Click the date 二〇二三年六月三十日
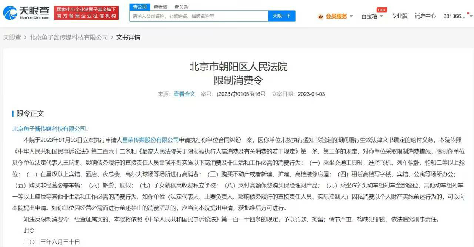 51,242
